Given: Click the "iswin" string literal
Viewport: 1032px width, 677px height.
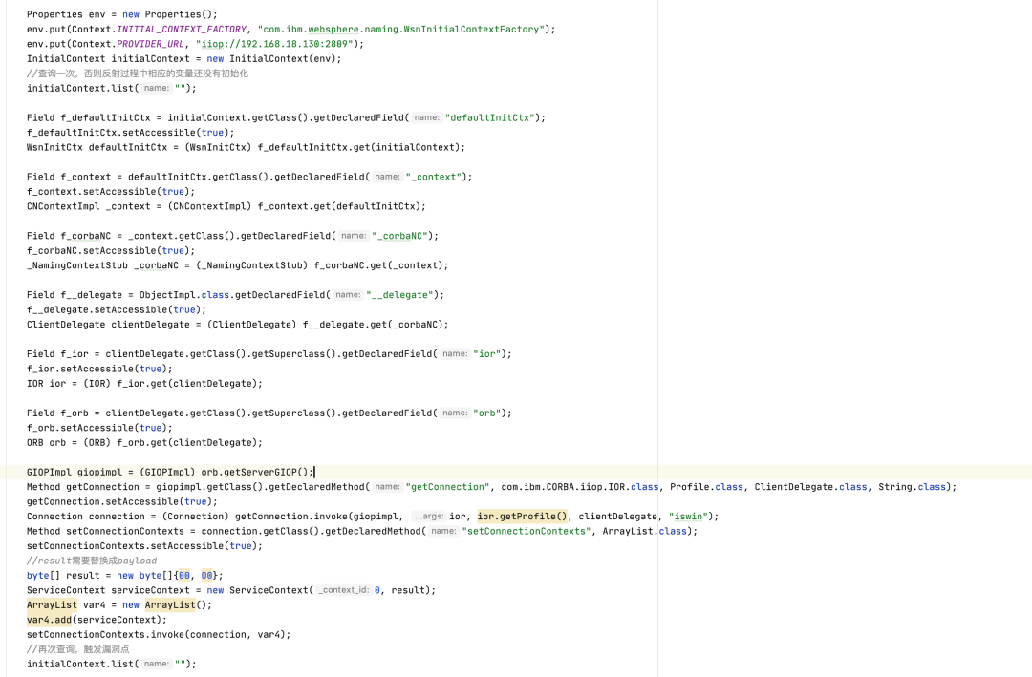Looking at the screenshot, I should (x=688, y=517).
